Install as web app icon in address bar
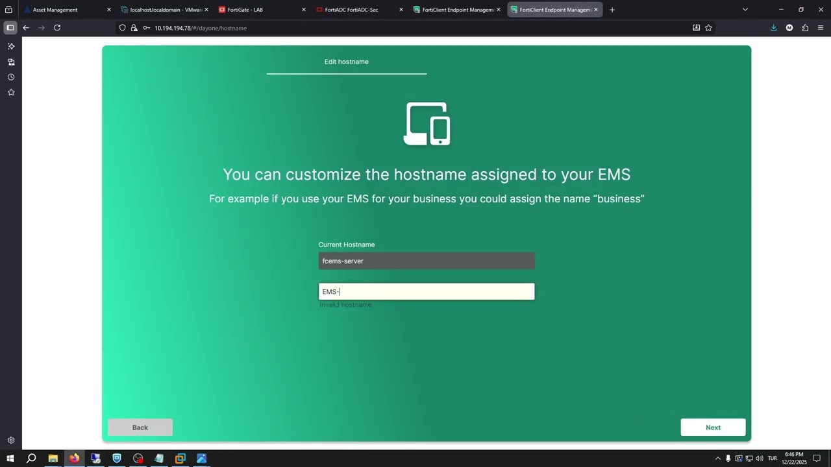831x467 pixels. pos(696,28)
